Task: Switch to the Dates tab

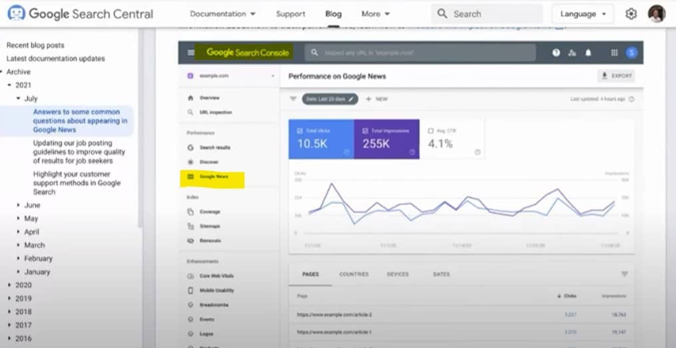Action: coord(441,274)
